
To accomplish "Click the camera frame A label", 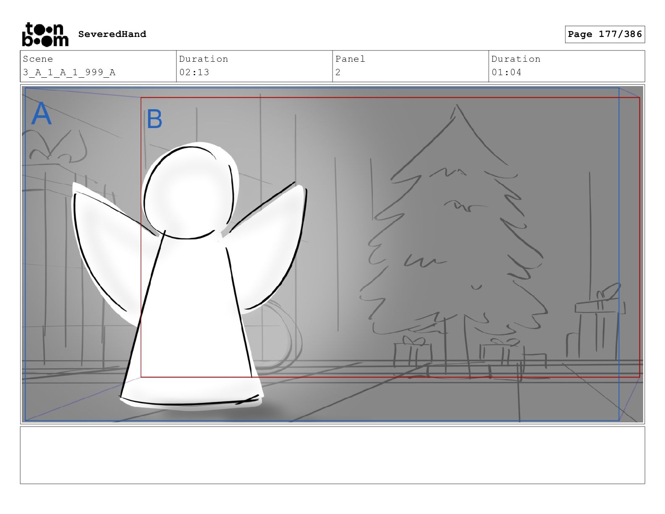I will 41,113.
